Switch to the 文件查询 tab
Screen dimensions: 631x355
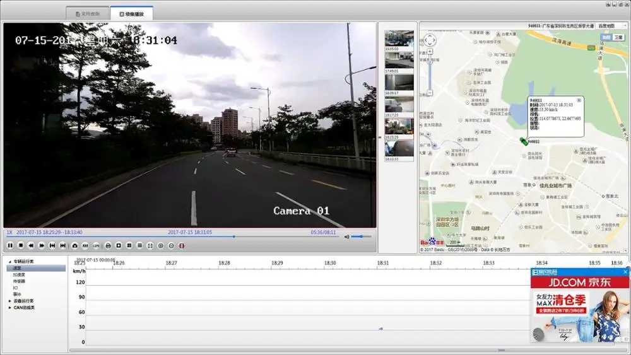87,13
